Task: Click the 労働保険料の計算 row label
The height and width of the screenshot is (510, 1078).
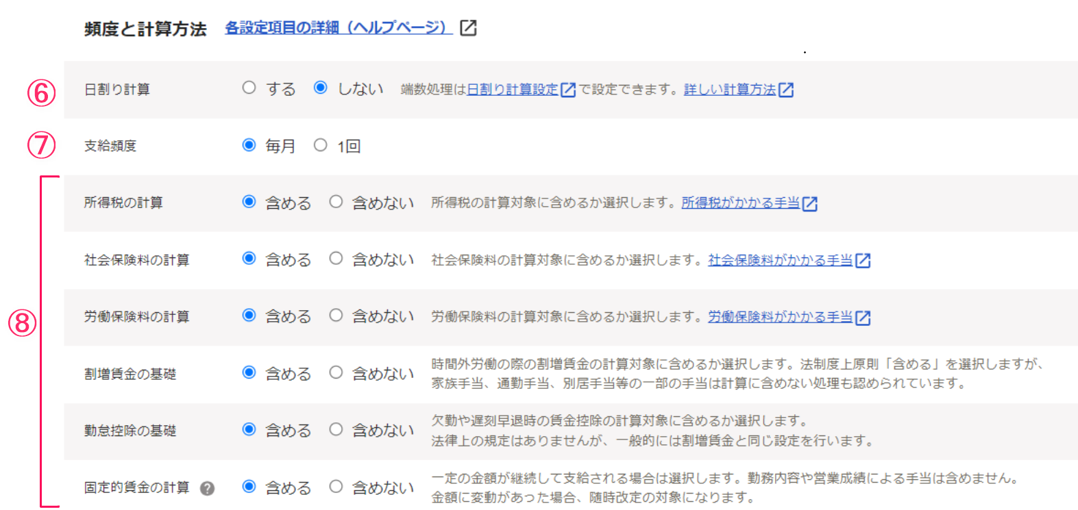Action: pos(137,317)
